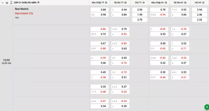This screenshot has width=209, height=111.
Task: Open the Manchester City team link
Action: 24,13
